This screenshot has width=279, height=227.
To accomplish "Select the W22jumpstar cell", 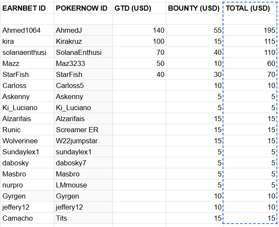I will pyautogui.click(x=83, y=141).
